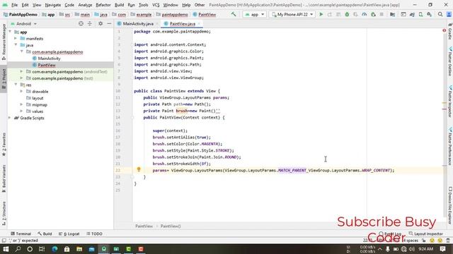Open Microsoft Edge from taskbar
This screenshot has height=254, width=453.
[55, 249]
